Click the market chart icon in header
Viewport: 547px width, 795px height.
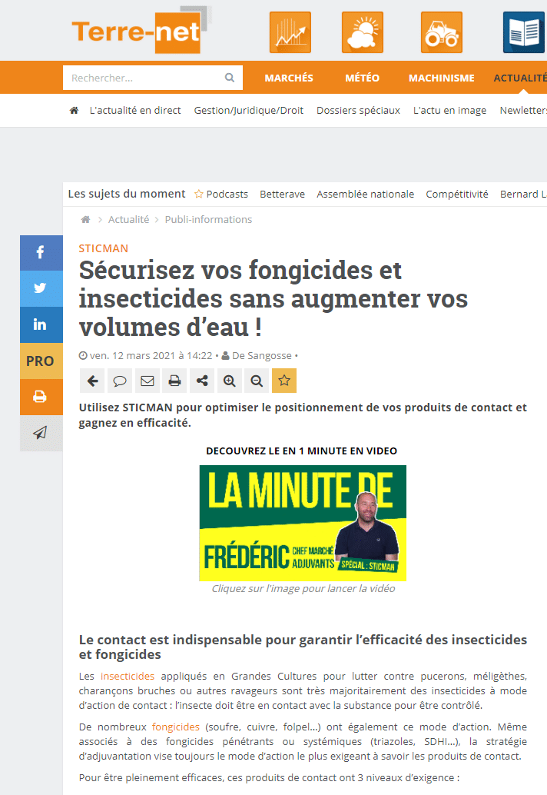290,32
